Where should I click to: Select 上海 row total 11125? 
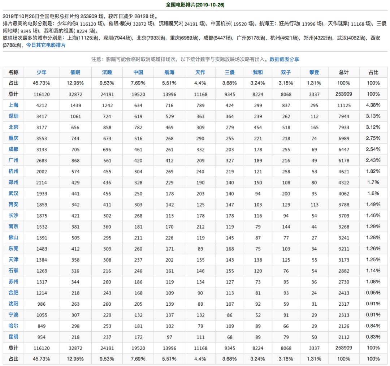344,106
